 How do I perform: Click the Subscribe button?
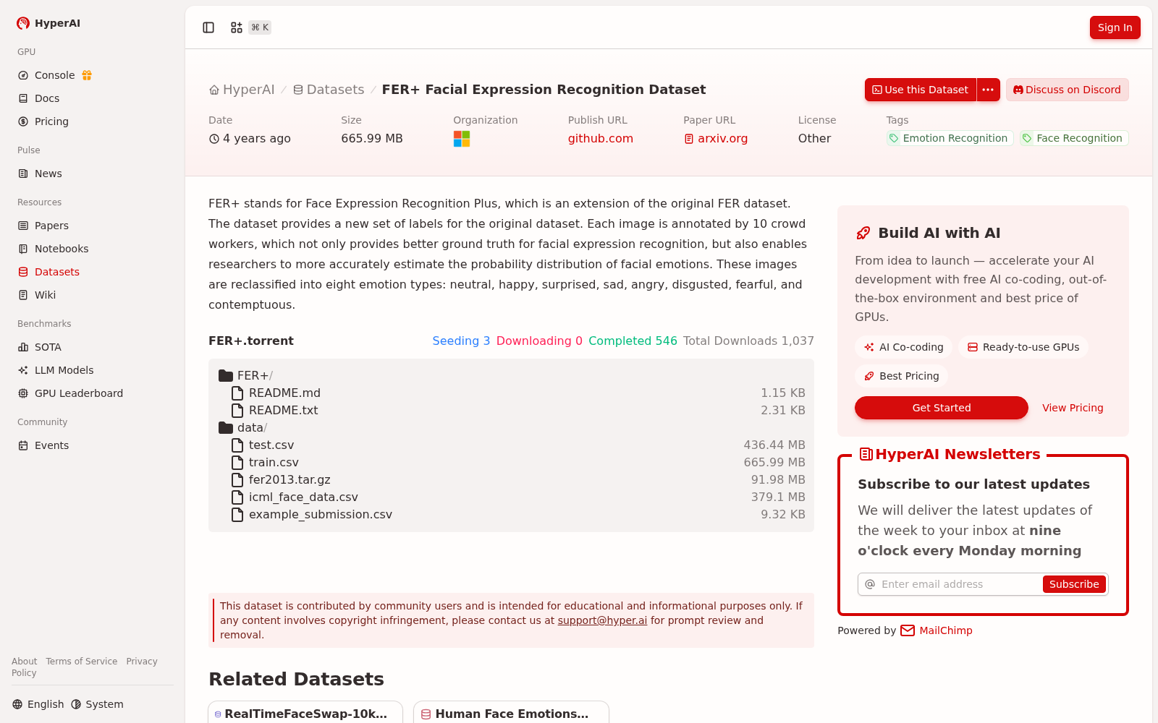tap(1074, 584)
